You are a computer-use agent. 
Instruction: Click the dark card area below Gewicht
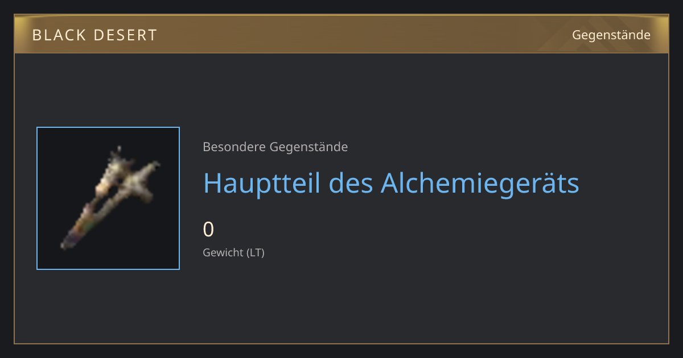click(x=341, y=301)
